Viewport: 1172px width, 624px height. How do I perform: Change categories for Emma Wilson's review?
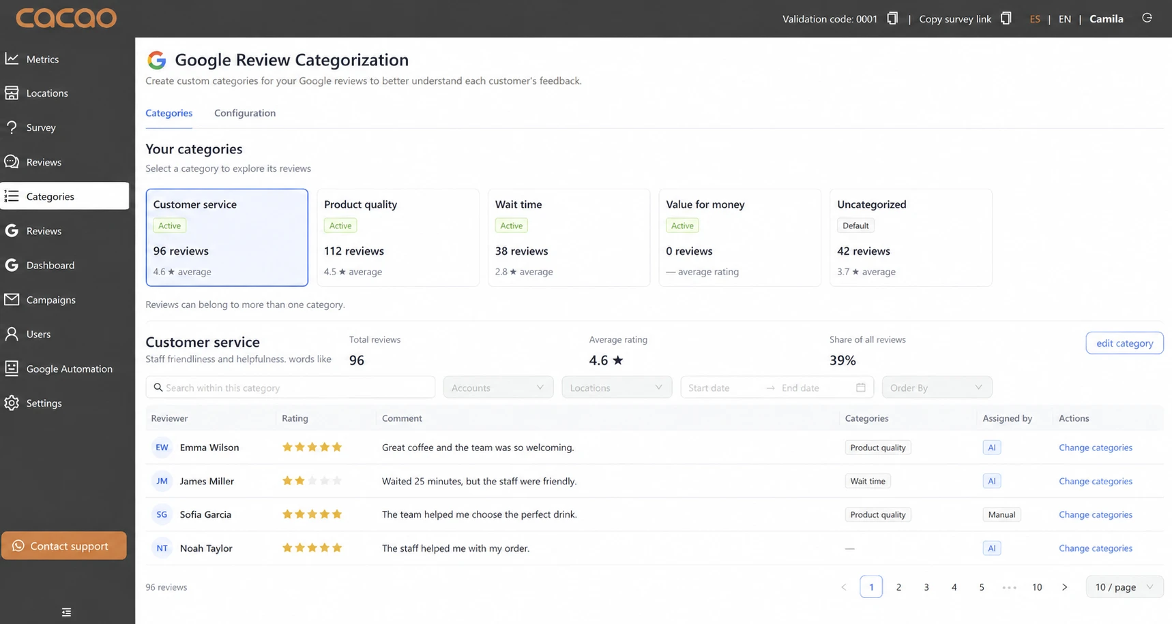[x=1095, y=448]
